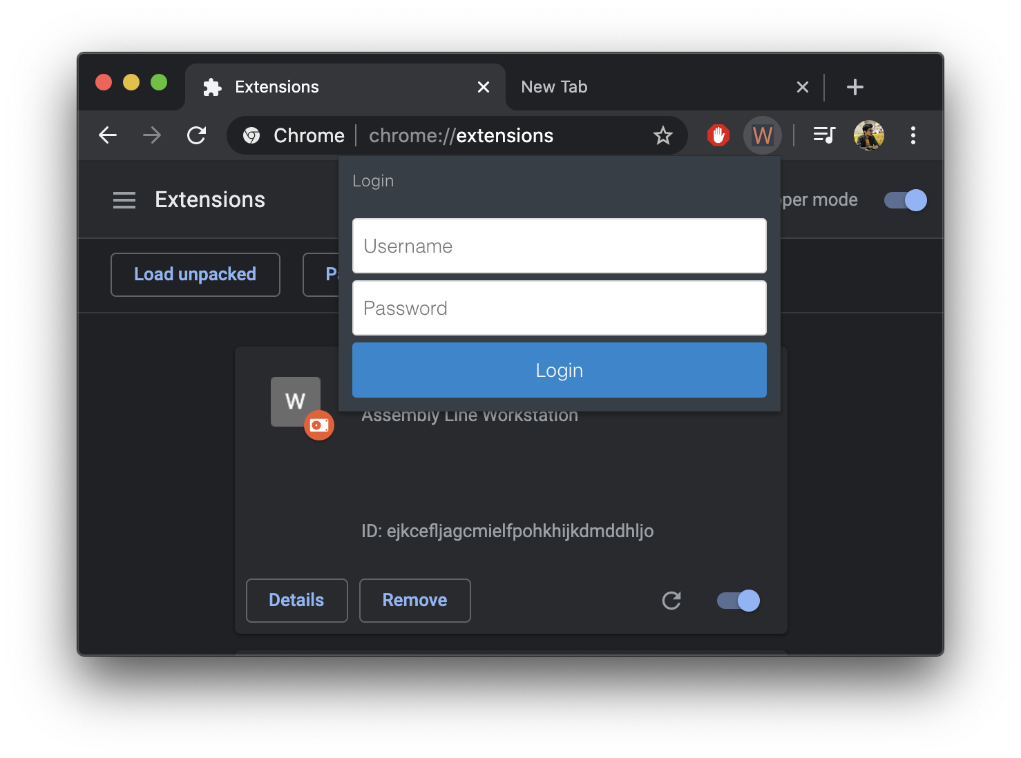
Task: Click the Load unpacked button
Action: pos(195,274)
